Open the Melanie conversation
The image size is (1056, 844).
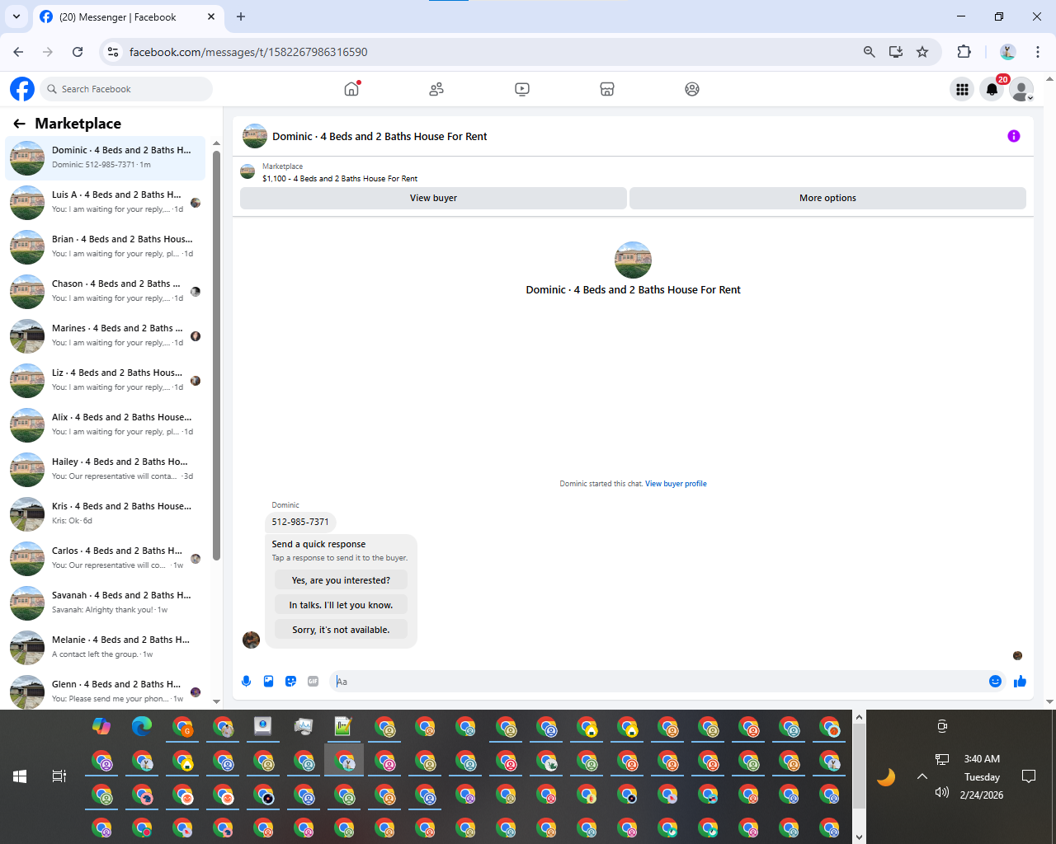click(x=106, y=647)
